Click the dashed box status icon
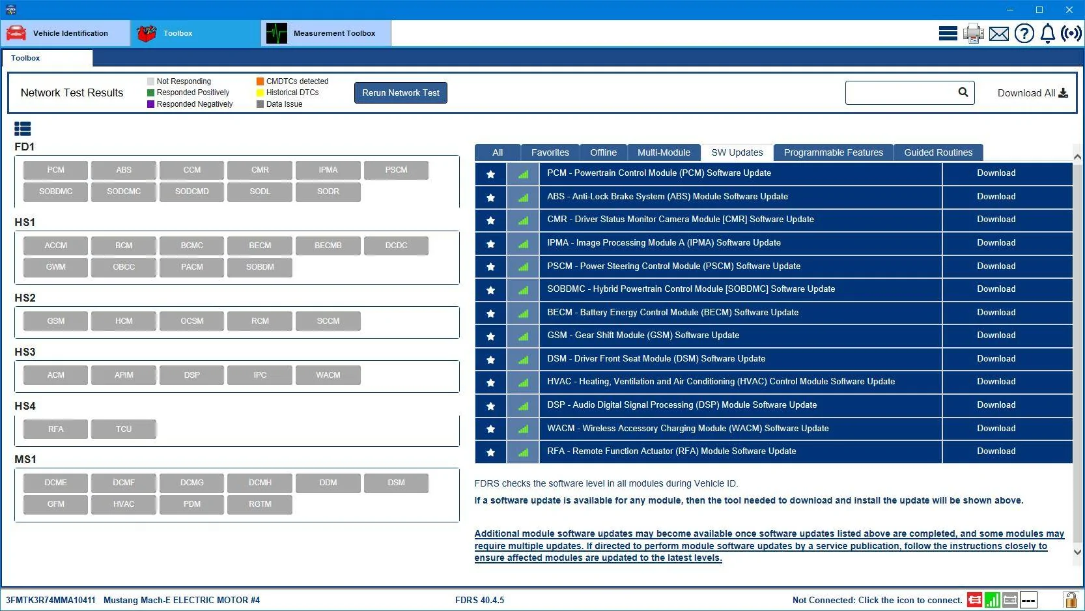The image size is (1085, 611). [x=1028, y=599]
